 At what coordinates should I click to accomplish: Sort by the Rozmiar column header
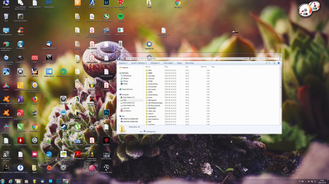tap(204, 67)
